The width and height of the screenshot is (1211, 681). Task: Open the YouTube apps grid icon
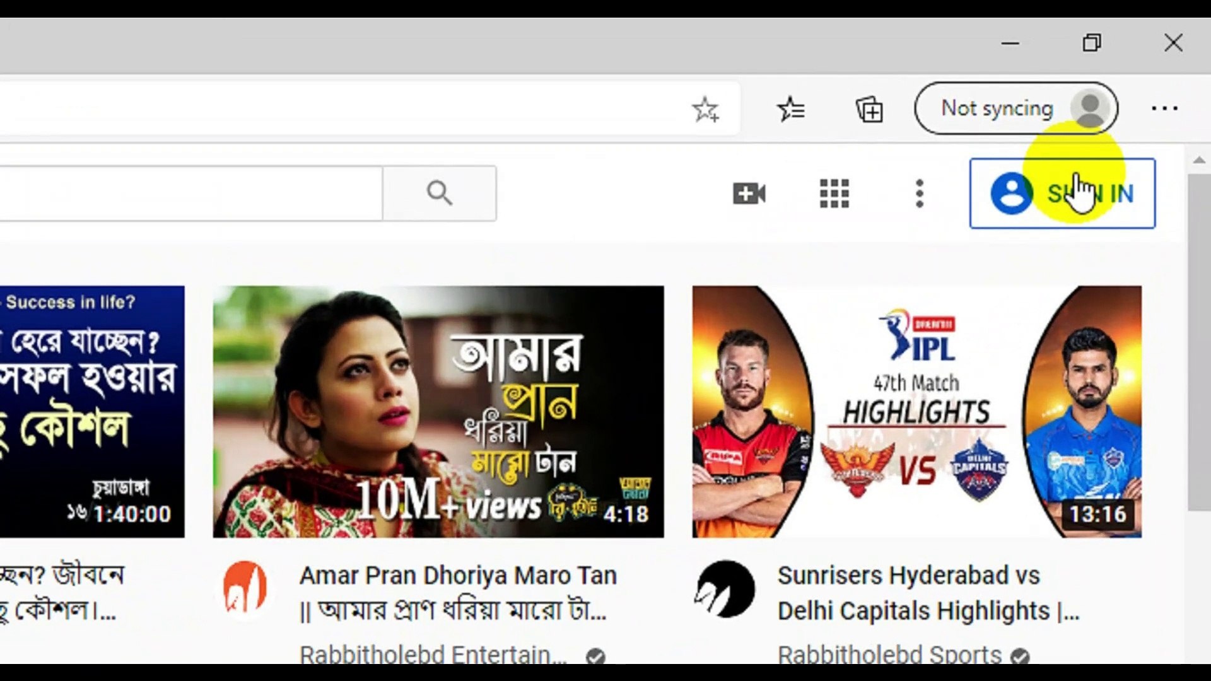click(x=834, y=194)
